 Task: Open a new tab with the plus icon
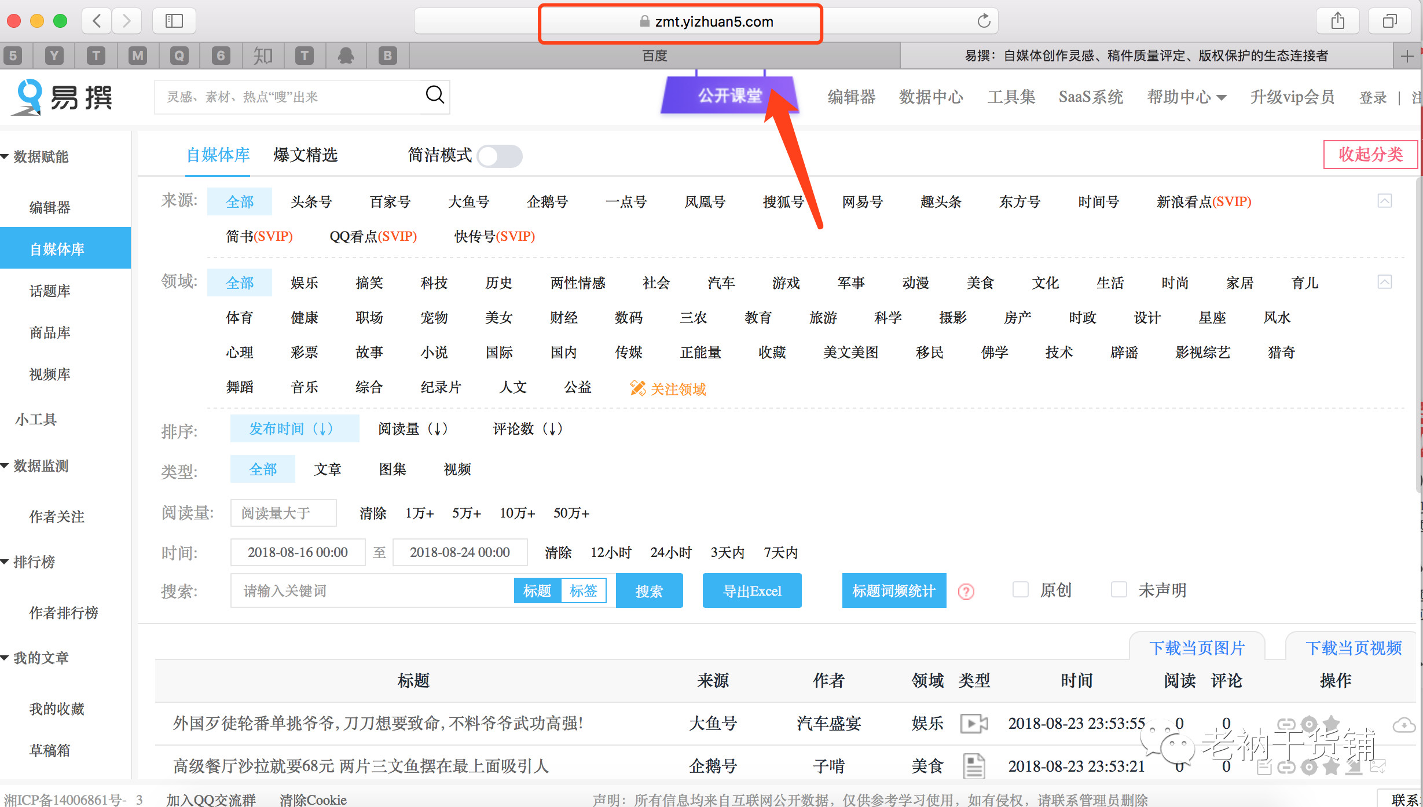coord(1407,56)
